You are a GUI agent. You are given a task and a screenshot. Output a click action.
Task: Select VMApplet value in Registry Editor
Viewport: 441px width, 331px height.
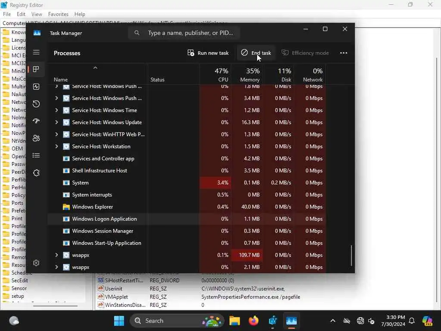pyautogui.click(x=116, y=297)
